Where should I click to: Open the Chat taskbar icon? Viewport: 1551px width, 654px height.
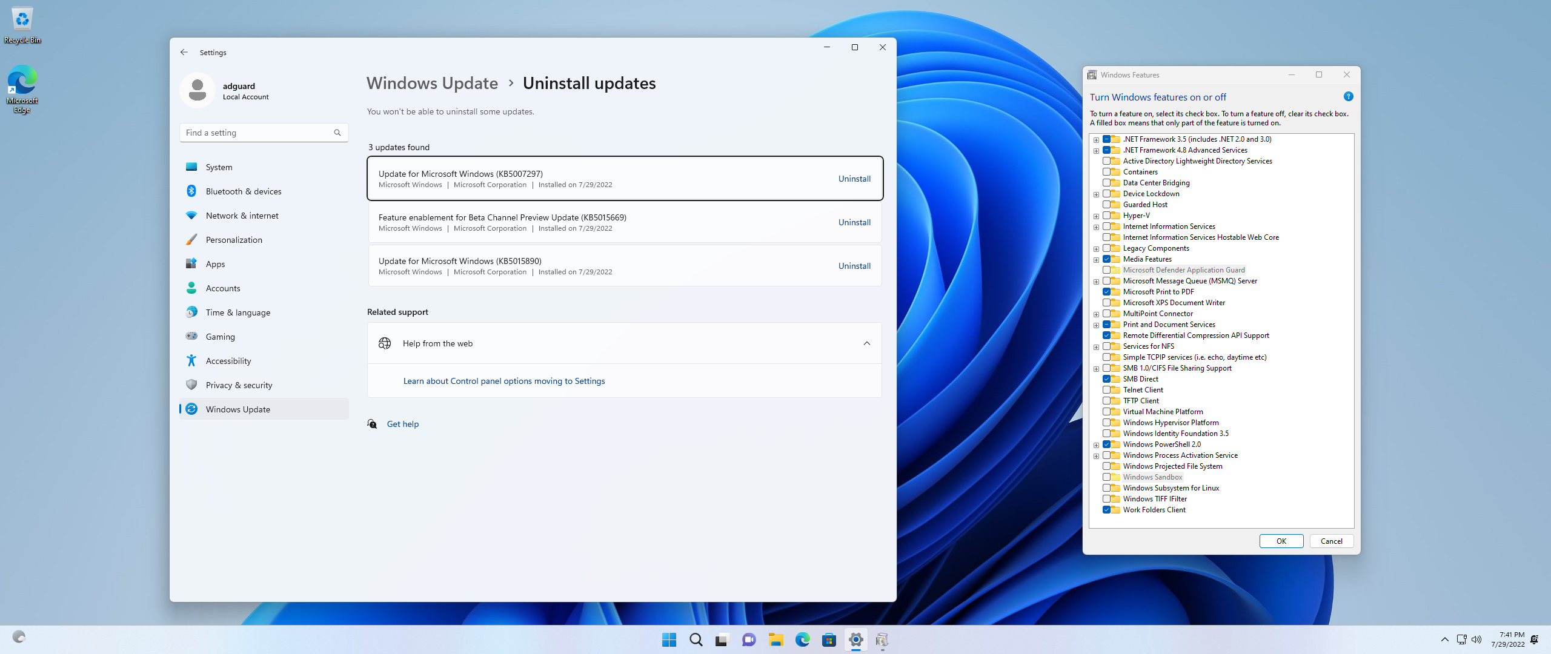coord(749,639)
